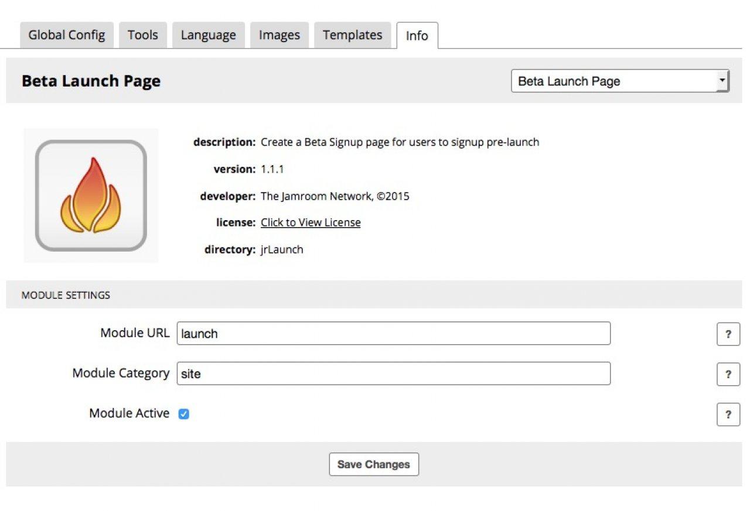Switch to the Global Config tab
This screenshot has width=750, height=511.
(x=67, y=35)
